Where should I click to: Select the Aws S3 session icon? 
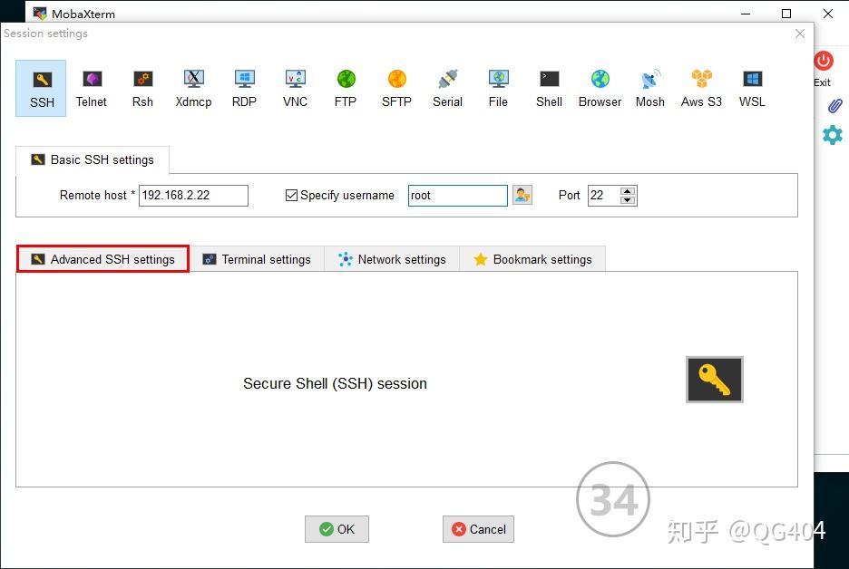pyautogui.click(x=701, y=88)
